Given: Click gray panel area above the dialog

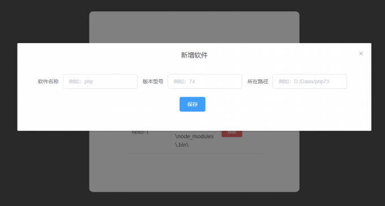Looking at the screenshot, I should click(194, 27).
